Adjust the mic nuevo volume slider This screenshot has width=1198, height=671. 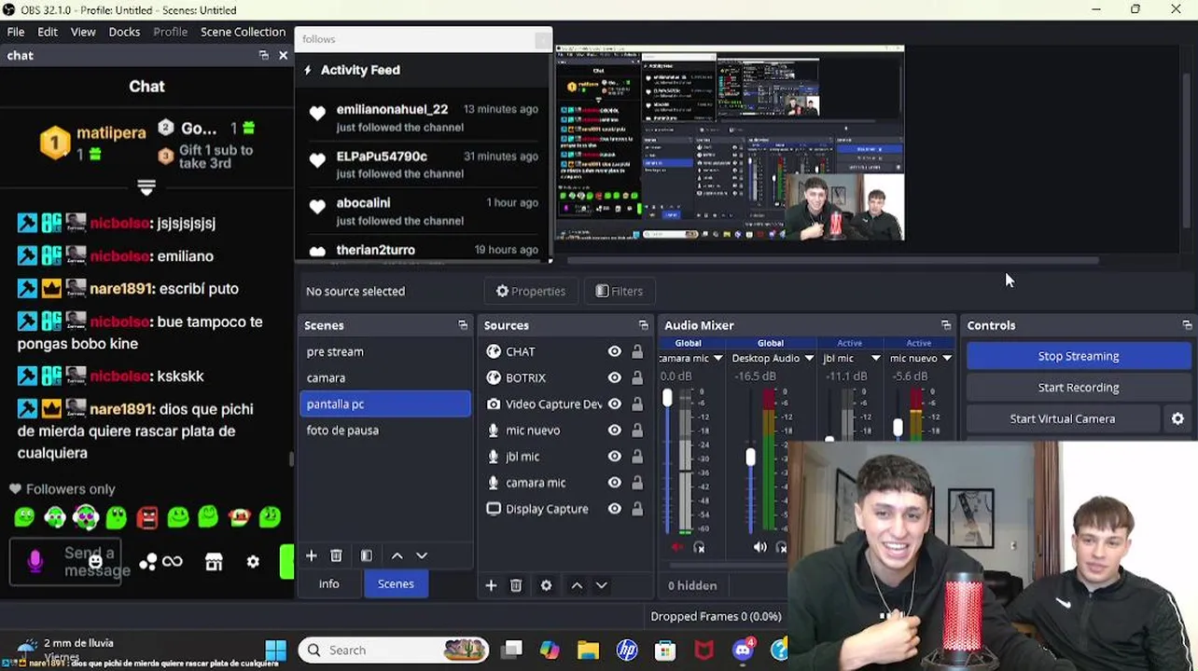pos(898,427)
